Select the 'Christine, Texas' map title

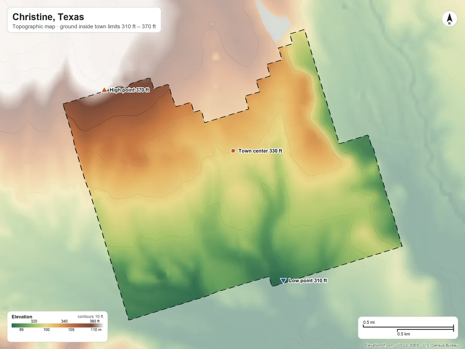[48, 17]
